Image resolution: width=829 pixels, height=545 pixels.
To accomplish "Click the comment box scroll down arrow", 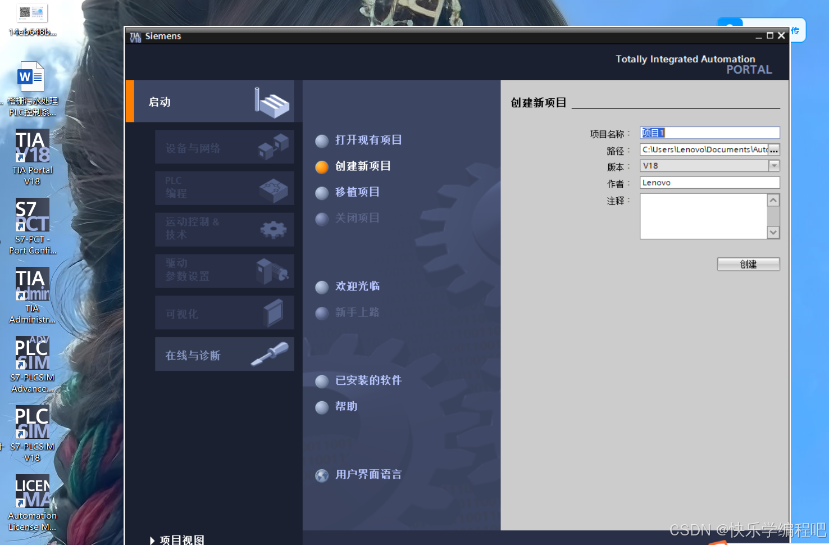I will 773,232.
